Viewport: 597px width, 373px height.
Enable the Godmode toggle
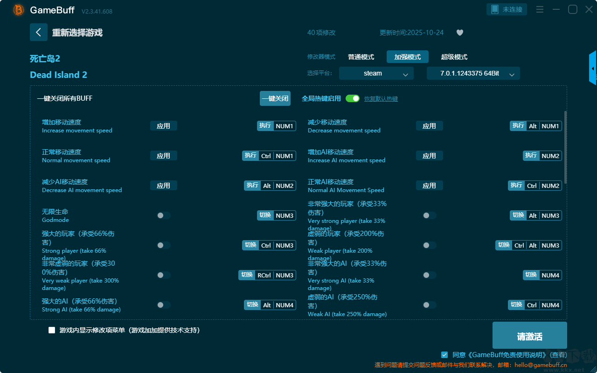coord(164,215)
